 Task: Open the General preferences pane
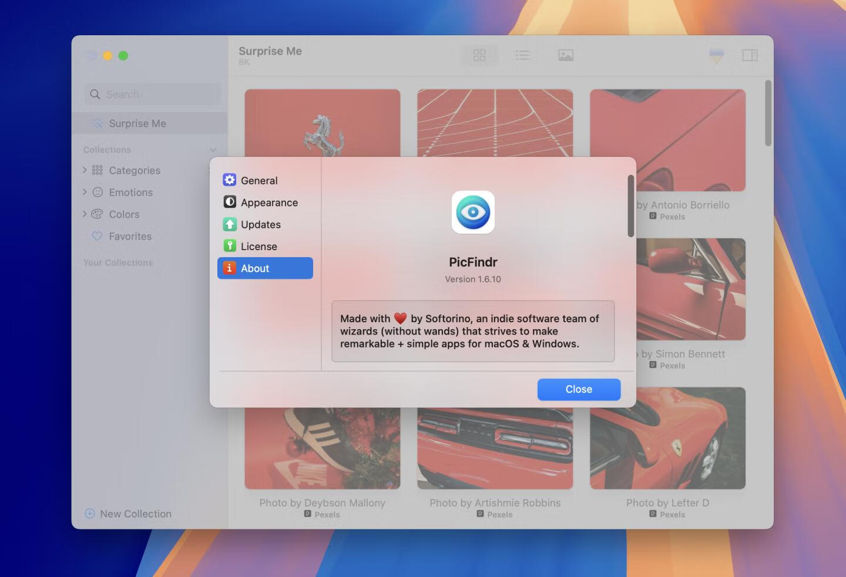265,180
